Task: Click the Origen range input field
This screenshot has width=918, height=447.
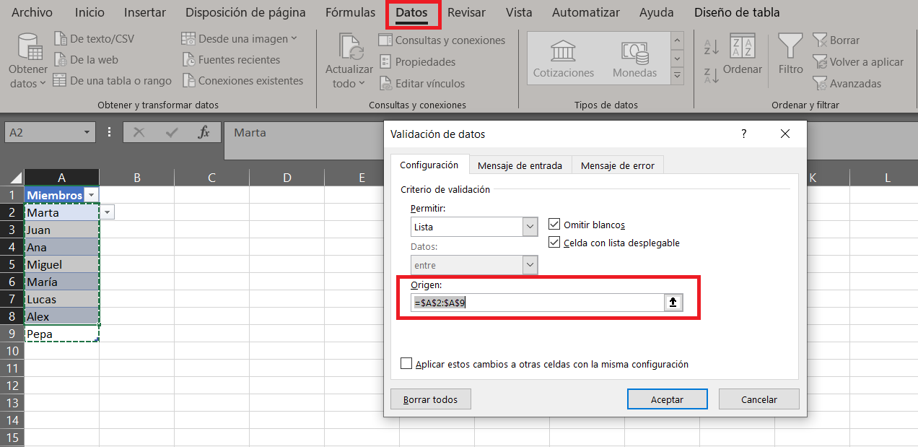Action: (x=538, y=303)
